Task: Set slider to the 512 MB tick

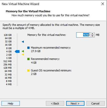Action: [17, 61]
